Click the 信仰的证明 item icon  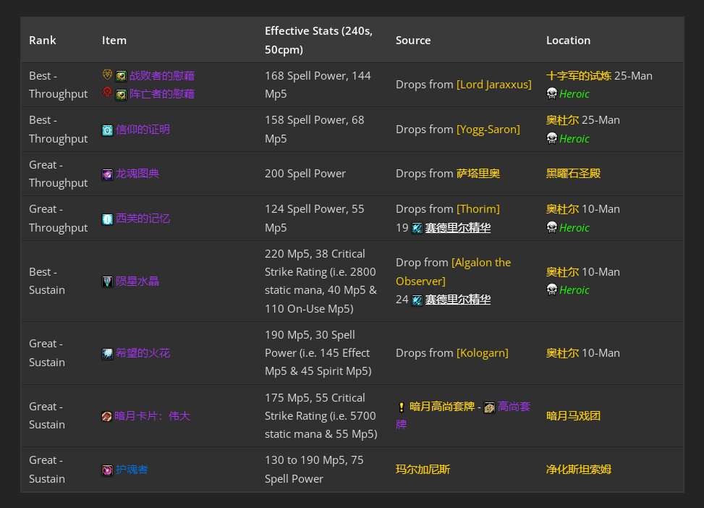(x=107, y=130)
